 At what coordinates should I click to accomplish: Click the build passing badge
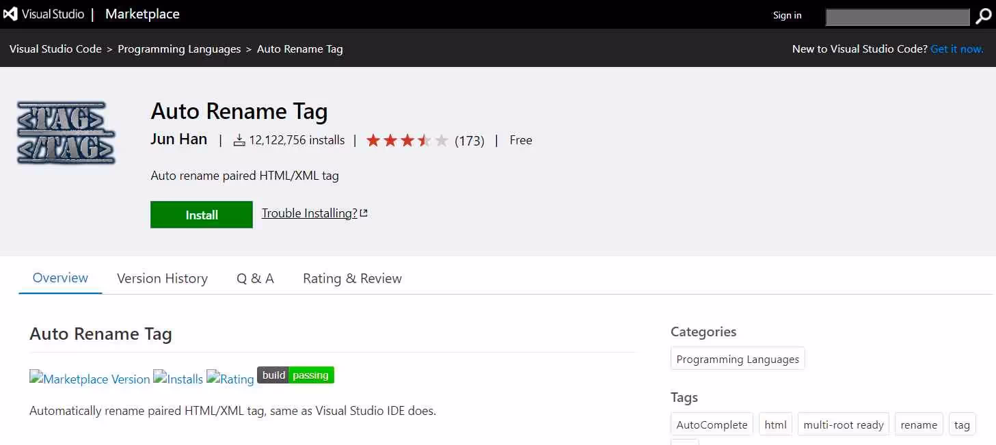pos(295,375)
